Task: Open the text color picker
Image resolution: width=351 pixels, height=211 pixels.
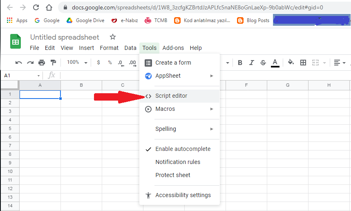Action: point(275,63)
